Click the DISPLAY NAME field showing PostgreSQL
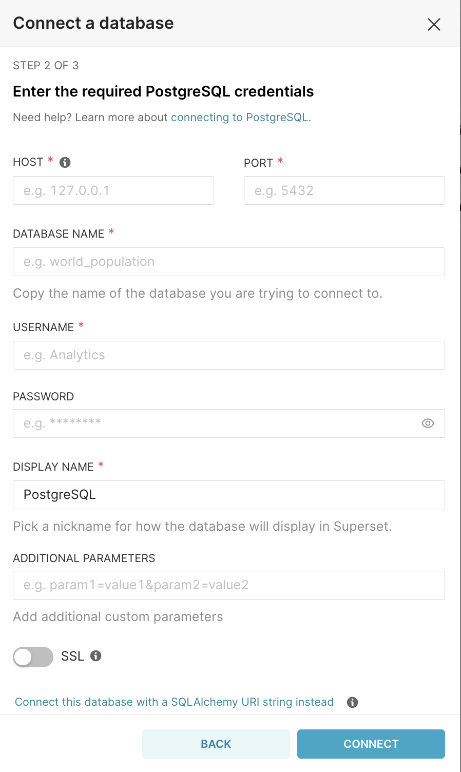The width and height of the screenshot is (461, 772). pyautogui.click(x=229, y=495)
